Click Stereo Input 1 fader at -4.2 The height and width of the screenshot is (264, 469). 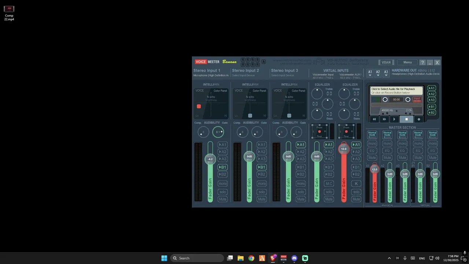coord(210,159)
